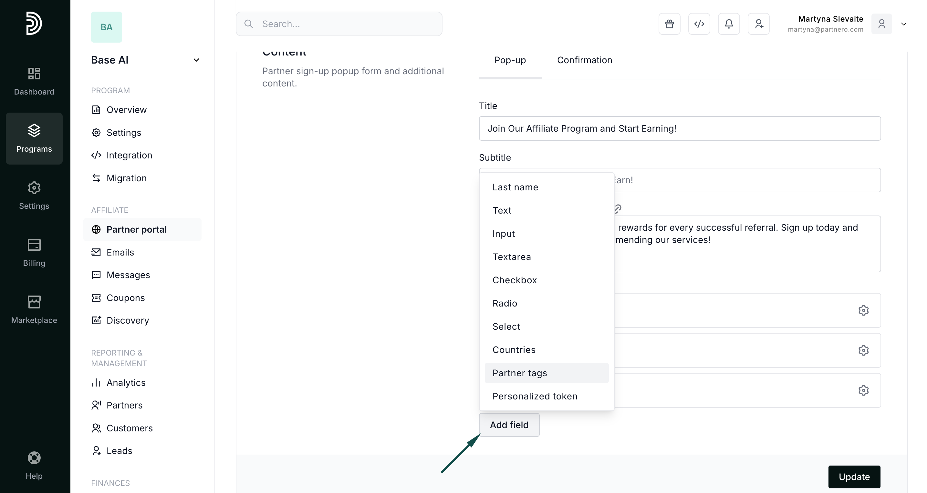The height and width of the screenshot is (493, 927).
Task: Click the Add field button
Action: (x=509, y=425)
